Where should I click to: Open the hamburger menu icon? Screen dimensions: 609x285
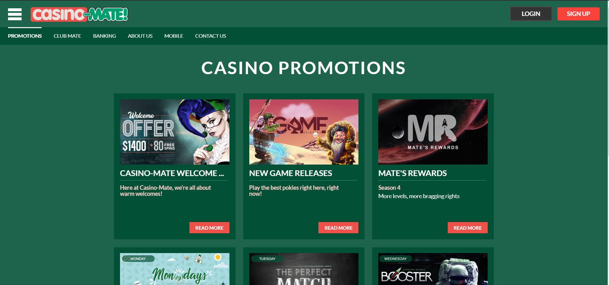(x=15, y=14)
